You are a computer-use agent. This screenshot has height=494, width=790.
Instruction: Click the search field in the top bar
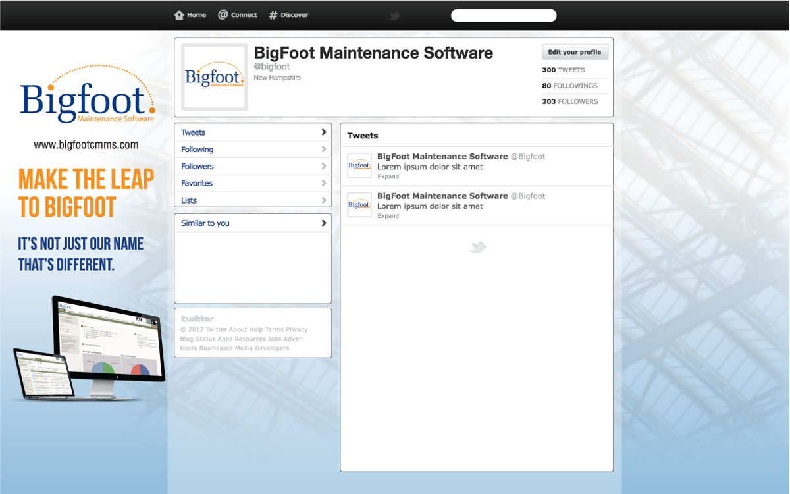pos(503,14)
